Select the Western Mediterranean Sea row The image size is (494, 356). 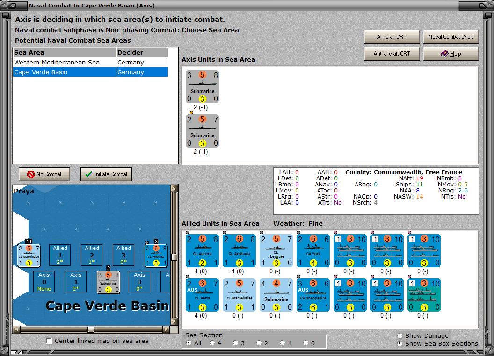91,62
